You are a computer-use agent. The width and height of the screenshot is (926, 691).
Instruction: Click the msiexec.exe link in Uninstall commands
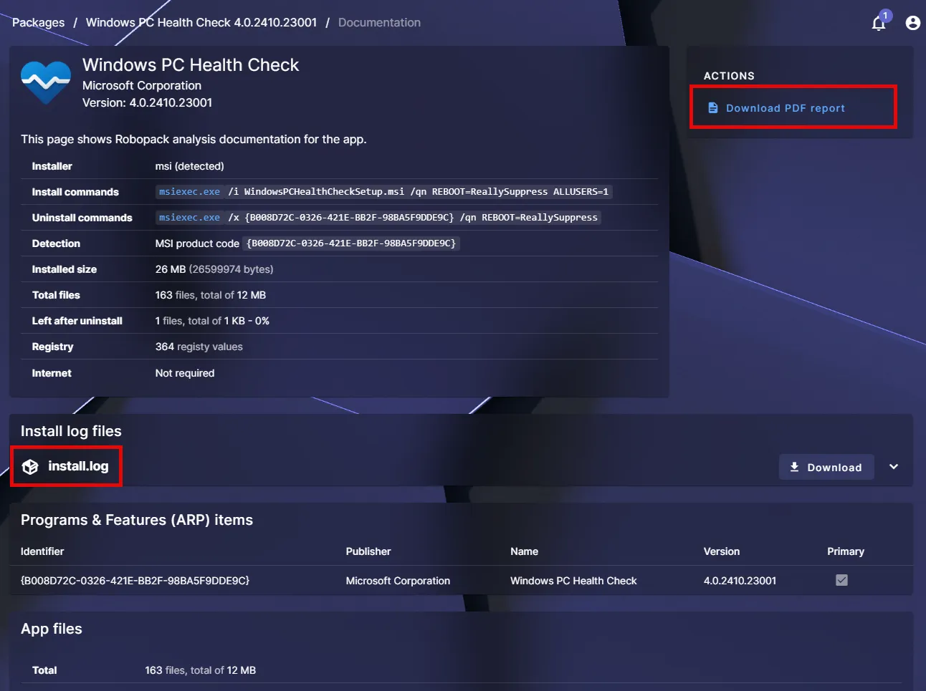click(189, 217)
